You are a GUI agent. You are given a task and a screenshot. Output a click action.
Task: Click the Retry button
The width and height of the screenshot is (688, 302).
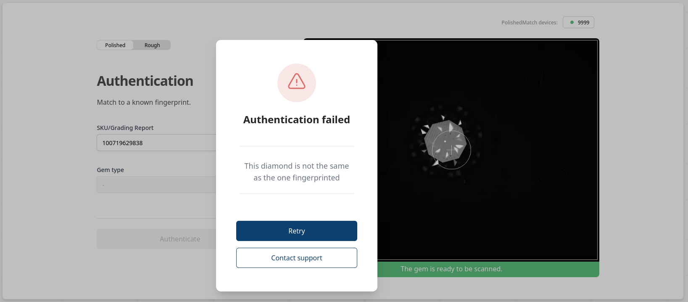[x=297, y=231]
